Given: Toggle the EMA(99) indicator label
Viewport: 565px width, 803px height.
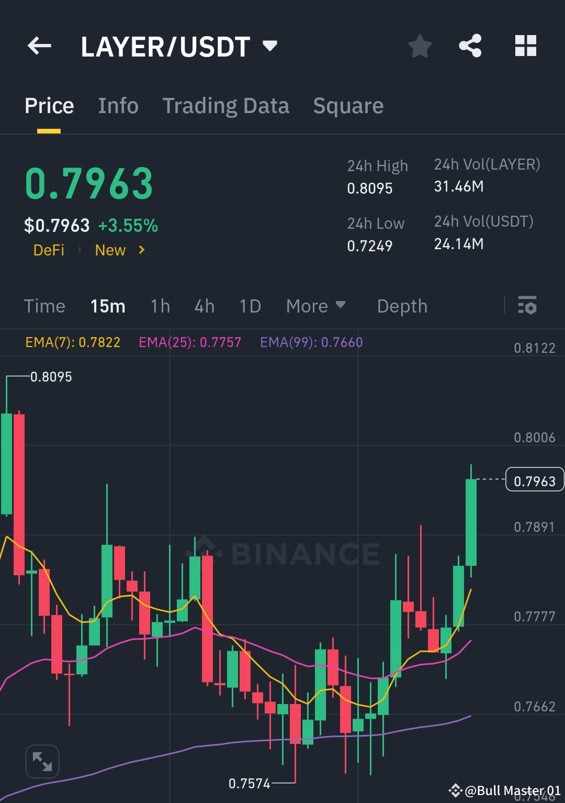Looking at the screenshot, I should pyautogui.click(x=310, y=342).
